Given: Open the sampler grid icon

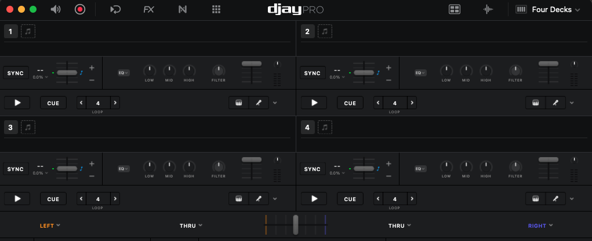Looking at the screenshot, I should (x=216, y=9).
